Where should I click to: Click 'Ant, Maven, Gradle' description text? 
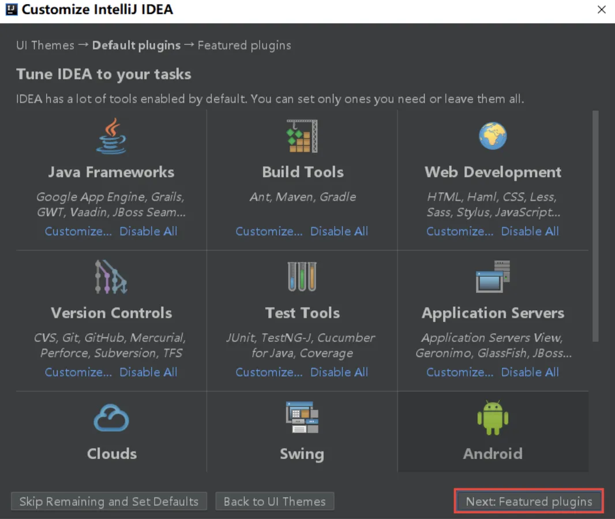pos(303,197)
